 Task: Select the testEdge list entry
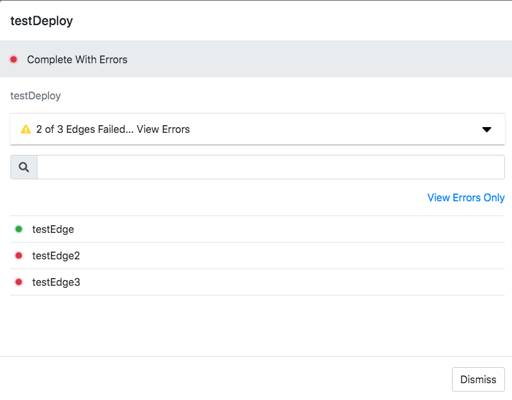click(x=53, y=229)
